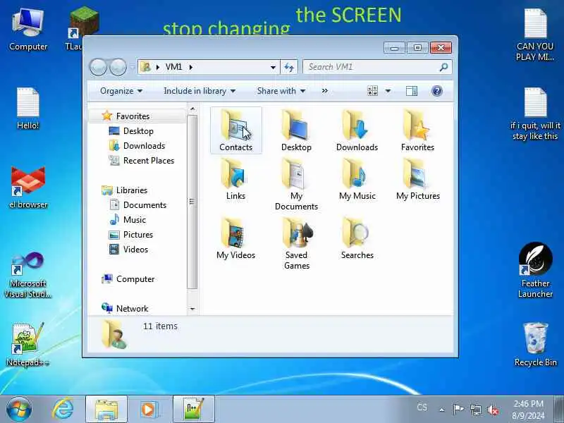Click the change view icon

373,91
